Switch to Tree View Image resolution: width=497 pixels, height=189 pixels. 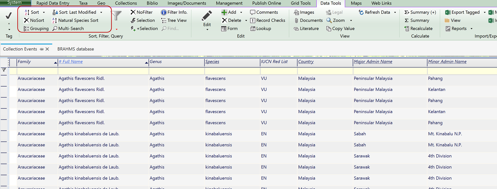point(174,20)
